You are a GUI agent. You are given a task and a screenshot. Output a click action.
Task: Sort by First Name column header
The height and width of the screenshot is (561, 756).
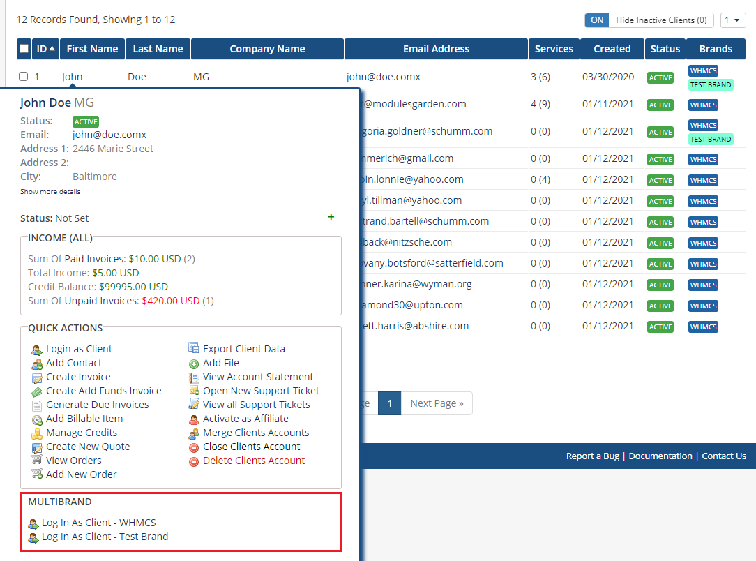[92, 49]
